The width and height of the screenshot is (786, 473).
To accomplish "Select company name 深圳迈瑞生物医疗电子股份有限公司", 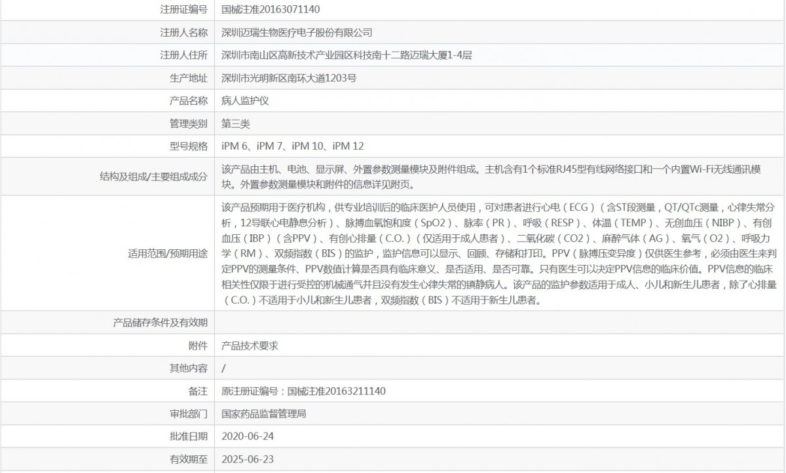I will [297, 32].
